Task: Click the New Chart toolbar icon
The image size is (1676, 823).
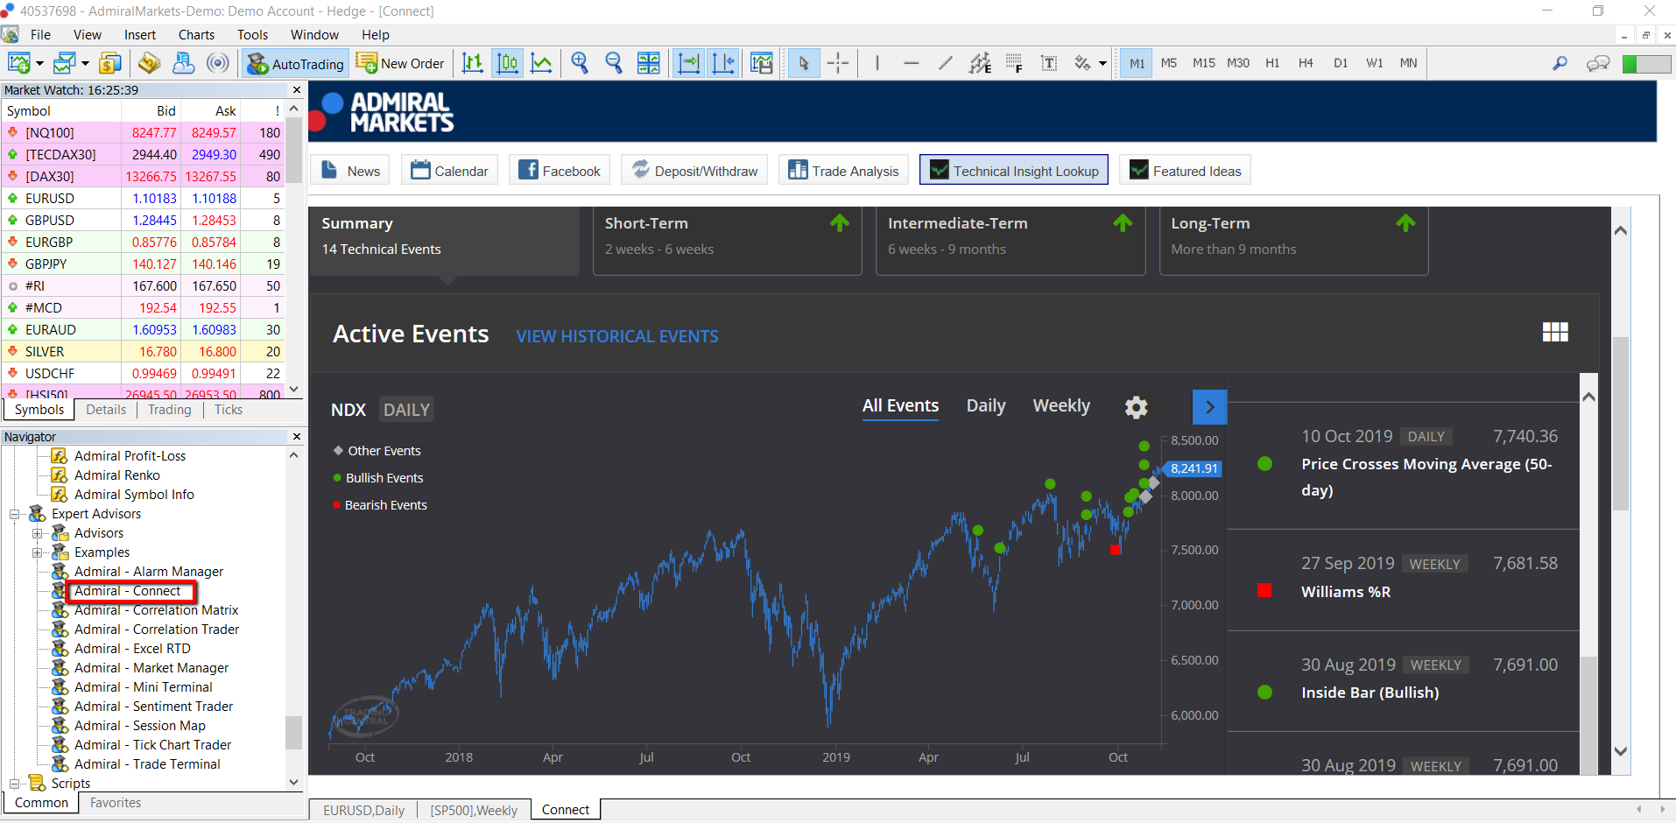Action: tap(18, 63)
